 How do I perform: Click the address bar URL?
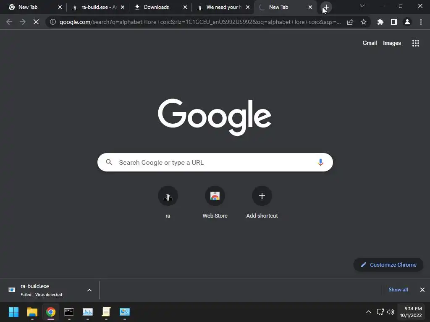tap(200, 22)
